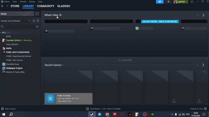
Task: Select PUBG: BATTLEGROUNDS in the list
Action: tap(18, 52)
